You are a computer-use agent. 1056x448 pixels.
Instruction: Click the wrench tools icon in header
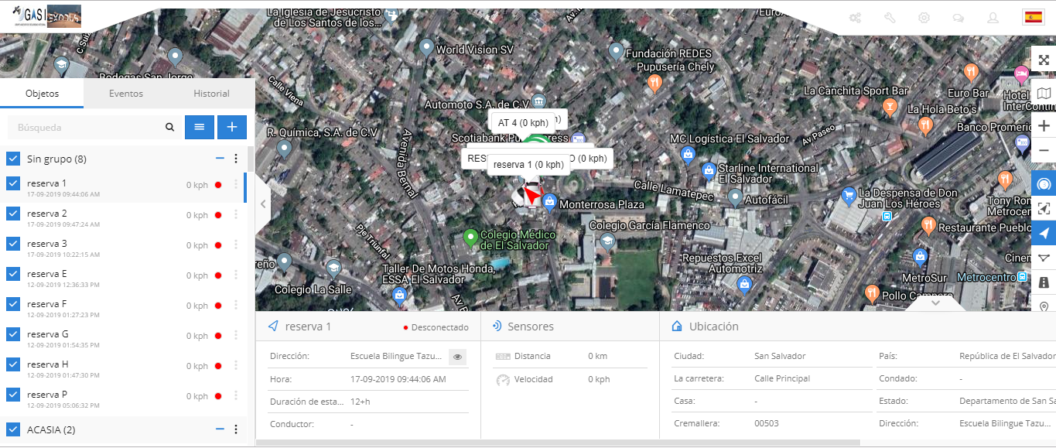[890, 18]
